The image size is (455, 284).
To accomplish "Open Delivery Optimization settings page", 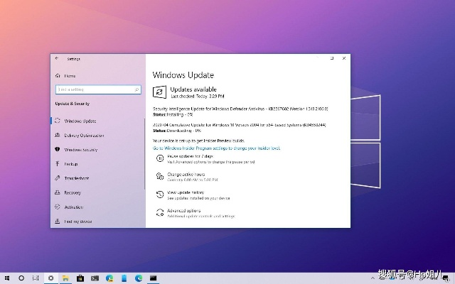I will click(x=84, y=135).
